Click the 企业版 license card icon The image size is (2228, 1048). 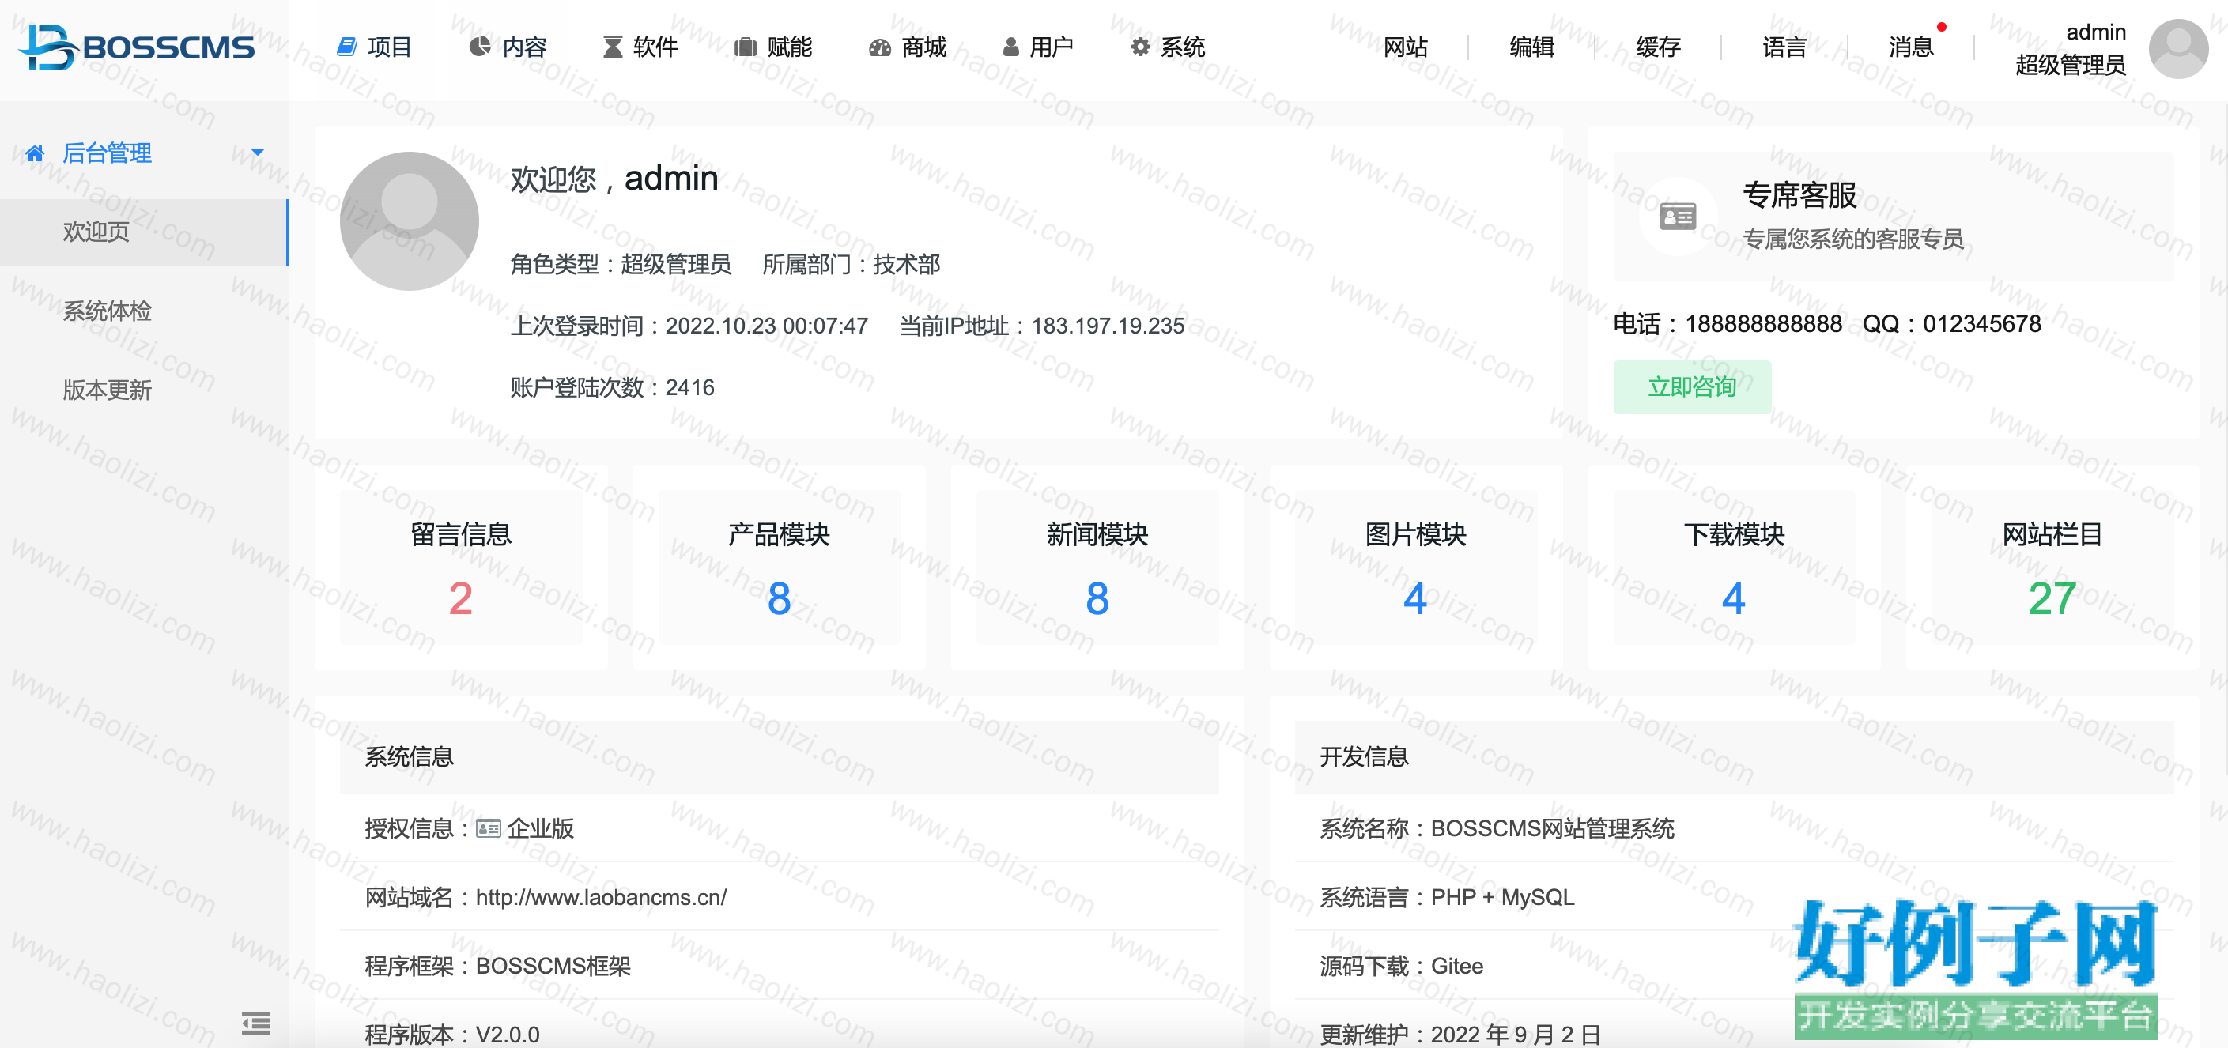point(489,828)
